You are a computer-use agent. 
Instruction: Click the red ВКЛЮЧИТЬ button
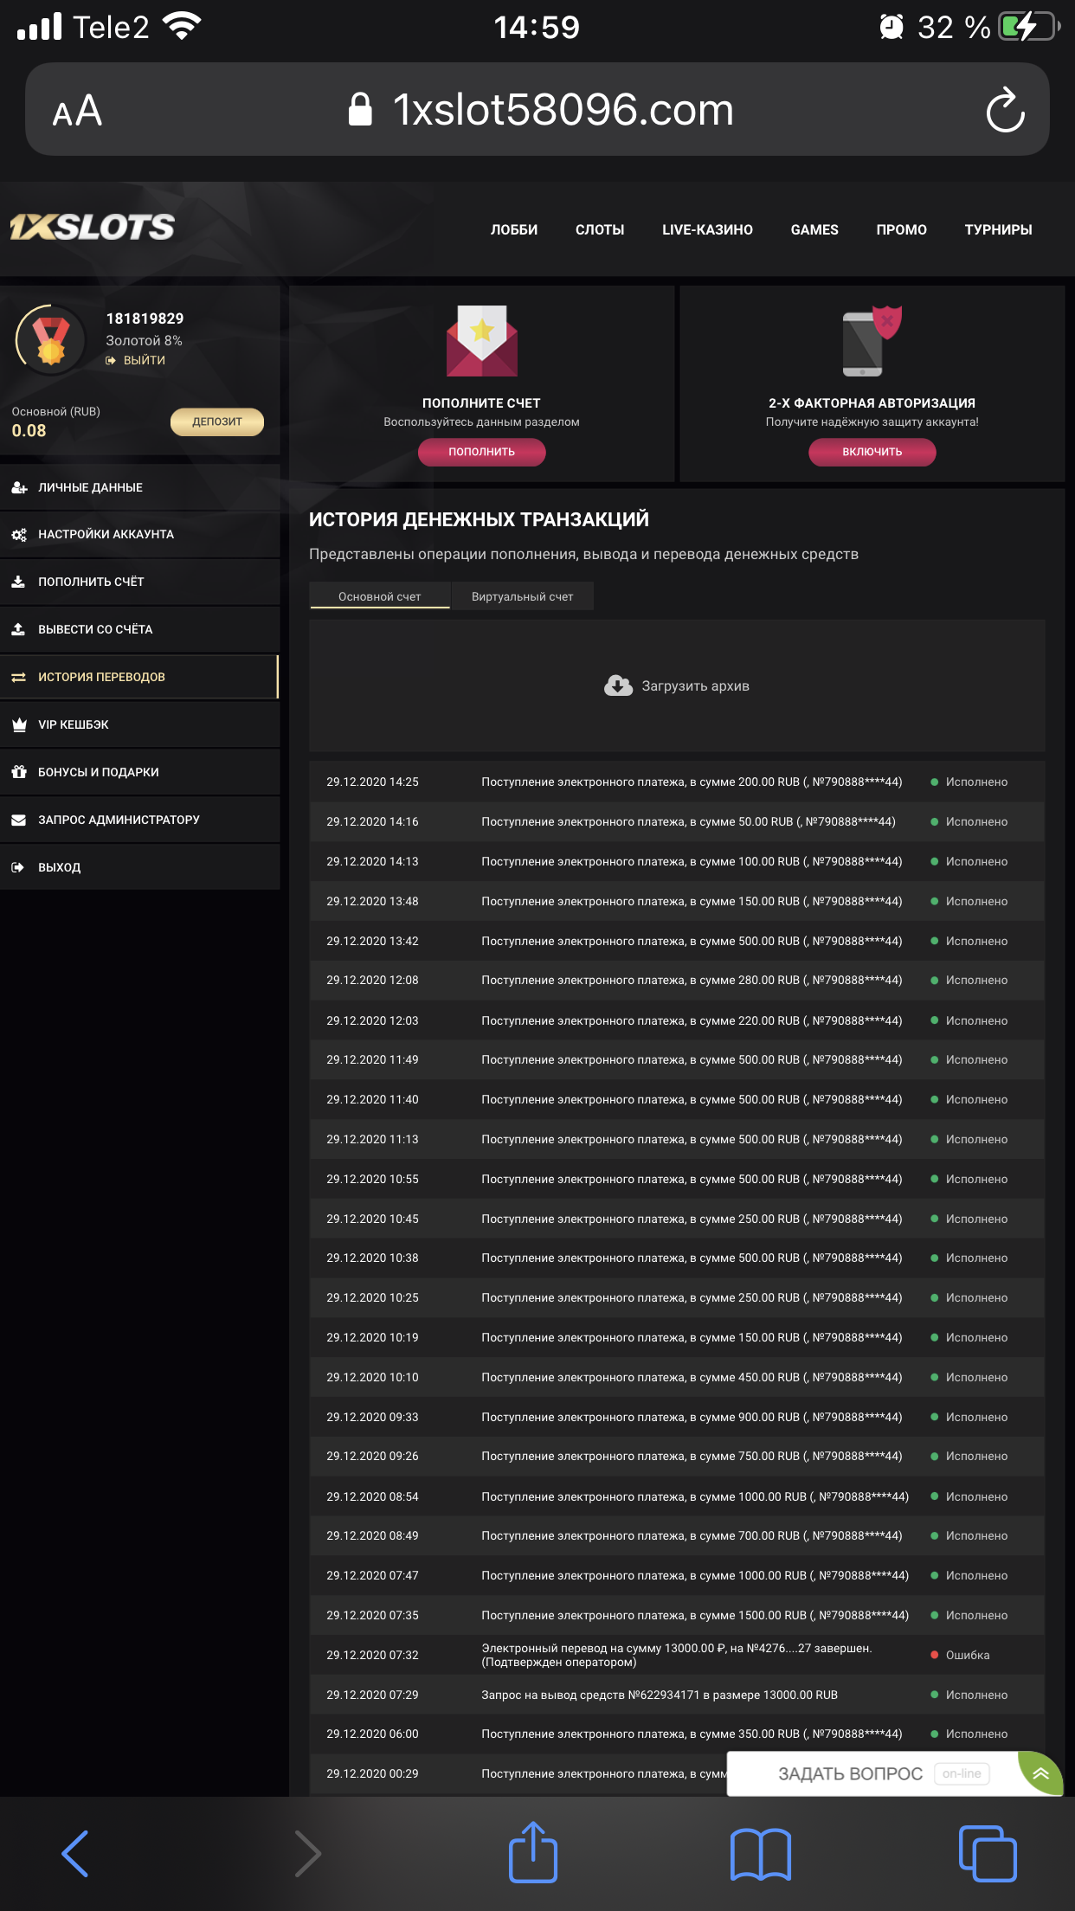click(872, 452)
